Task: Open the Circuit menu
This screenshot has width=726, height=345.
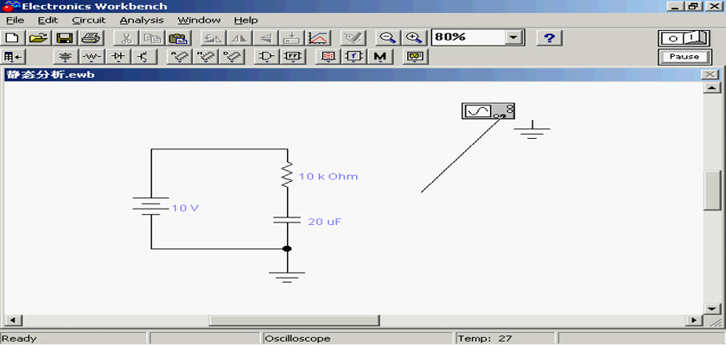Action: (x=89, y=21)
